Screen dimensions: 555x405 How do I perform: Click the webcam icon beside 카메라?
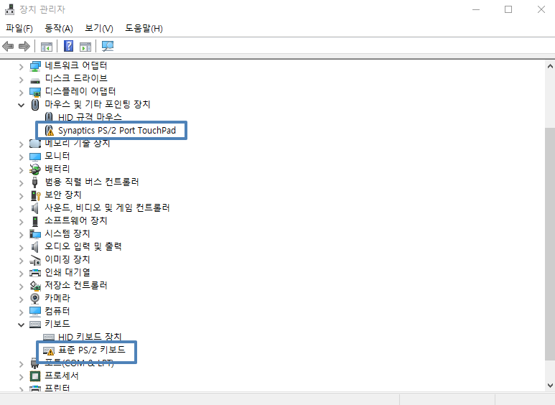[x=34, y=299]
